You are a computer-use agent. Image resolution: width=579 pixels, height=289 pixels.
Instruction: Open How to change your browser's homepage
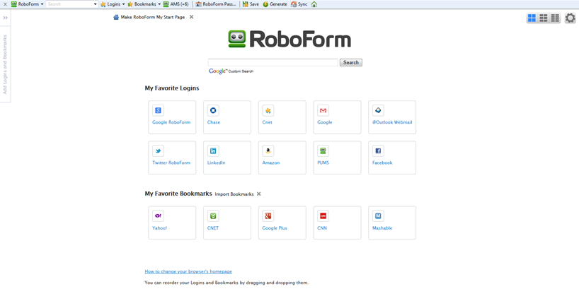pos(188,271)
